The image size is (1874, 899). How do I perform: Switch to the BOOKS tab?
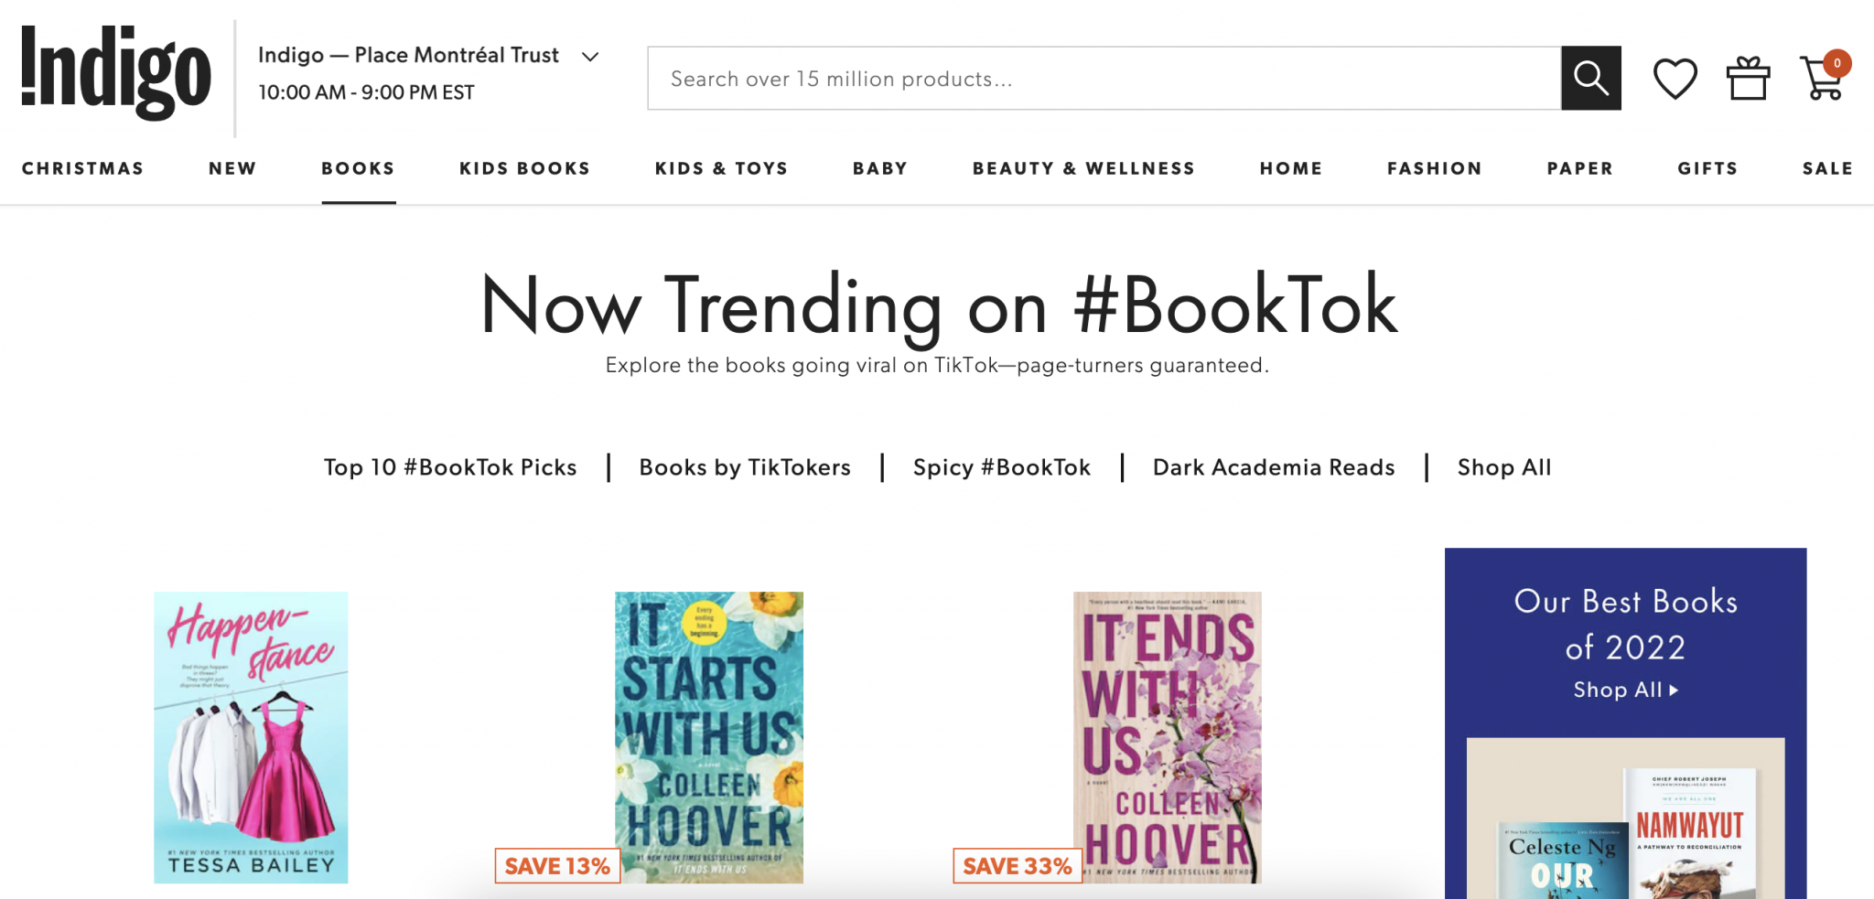pyautogui.click(x=358, y=168)
